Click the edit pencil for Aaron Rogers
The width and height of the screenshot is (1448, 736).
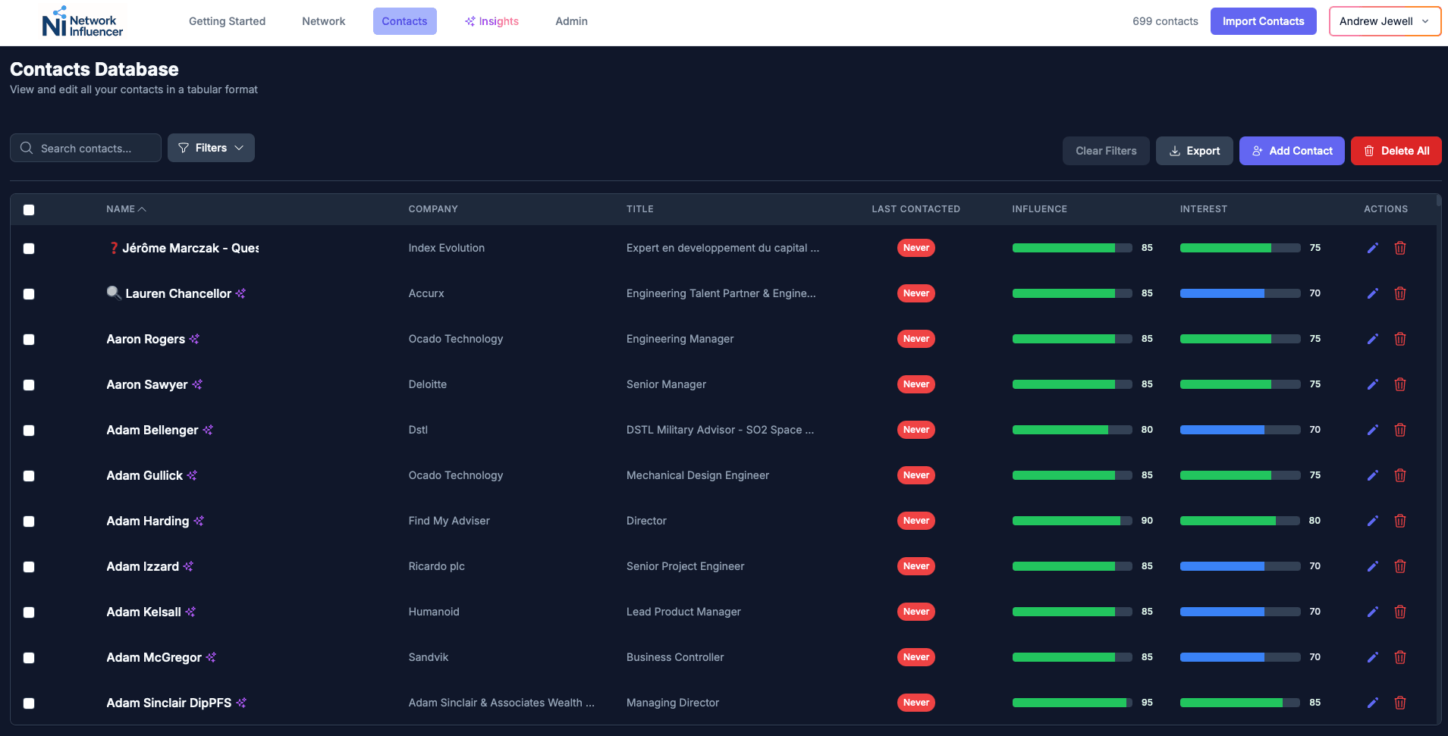click(x=1372, y=339)
